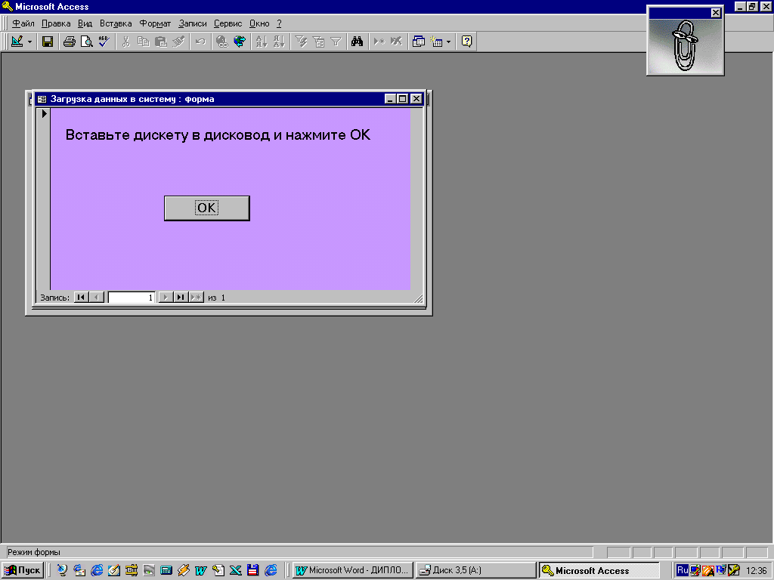Click the Database Window icon
774x580 pixels.
tap(419, 42)
